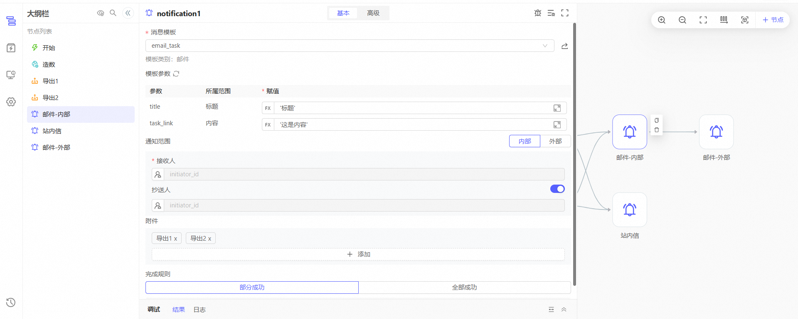Switch to the 高级 tab
The width and height of the screenshot is (798, 319).
(x=373, y=13)
